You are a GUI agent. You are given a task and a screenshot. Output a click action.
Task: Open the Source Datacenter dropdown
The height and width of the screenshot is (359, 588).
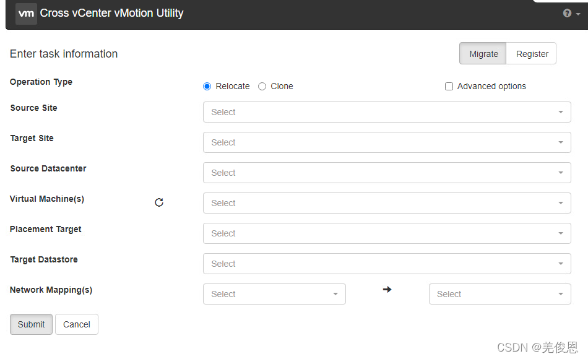[387, 173]
